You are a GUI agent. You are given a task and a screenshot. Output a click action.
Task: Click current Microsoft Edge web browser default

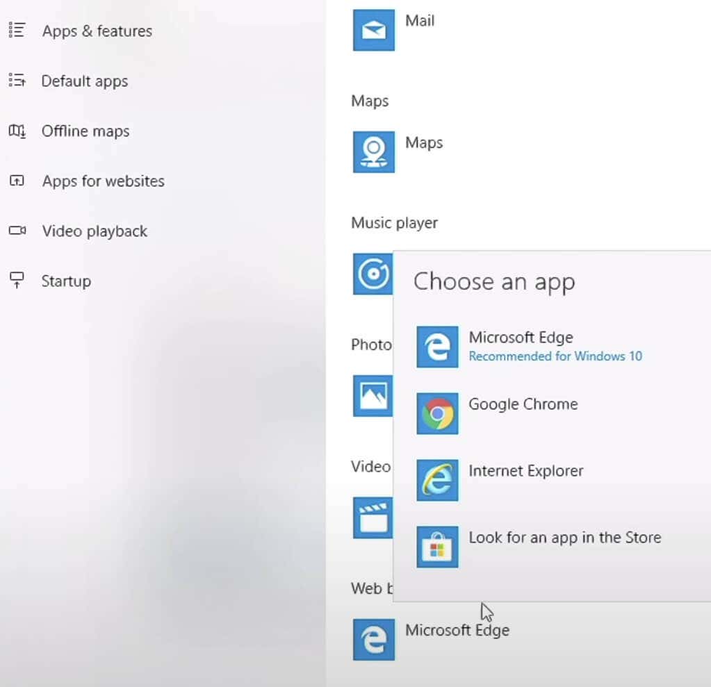coord(457,630)
